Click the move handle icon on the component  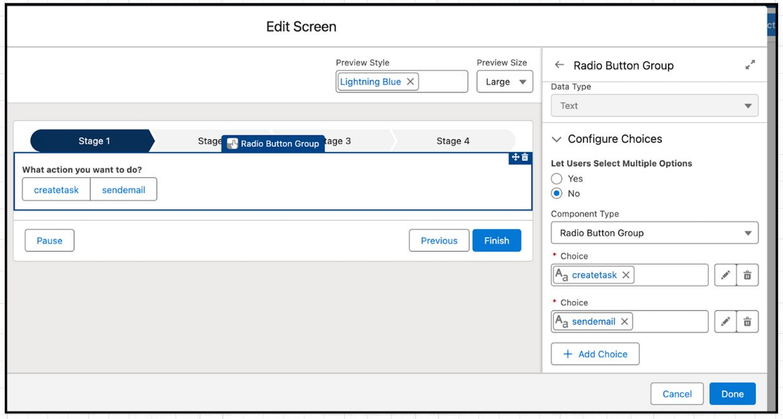[515, 157]
